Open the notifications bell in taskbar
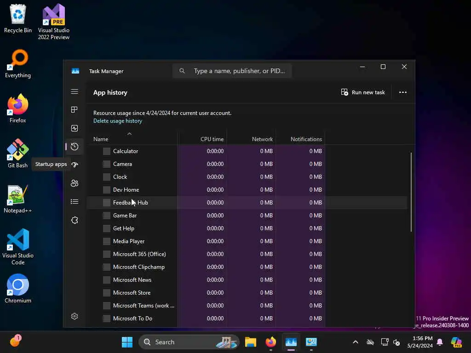Image resolution: width=471 pixels, height=353 pixels. 440,342
